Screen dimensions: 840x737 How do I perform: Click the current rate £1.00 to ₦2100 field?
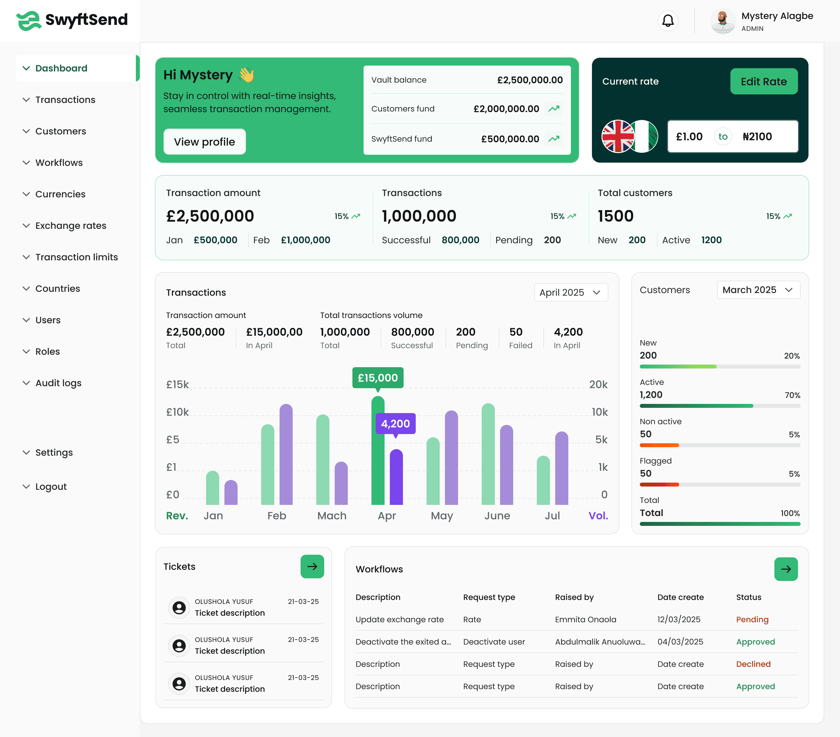point(733,136)
